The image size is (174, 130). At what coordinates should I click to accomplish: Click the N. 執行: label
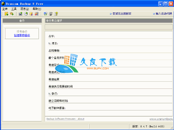(x=53, y=94)
